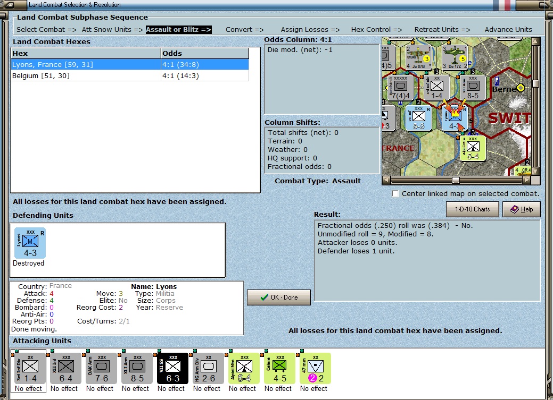
Task: Click the Hex Control subphase step
Action: (376, 30)
